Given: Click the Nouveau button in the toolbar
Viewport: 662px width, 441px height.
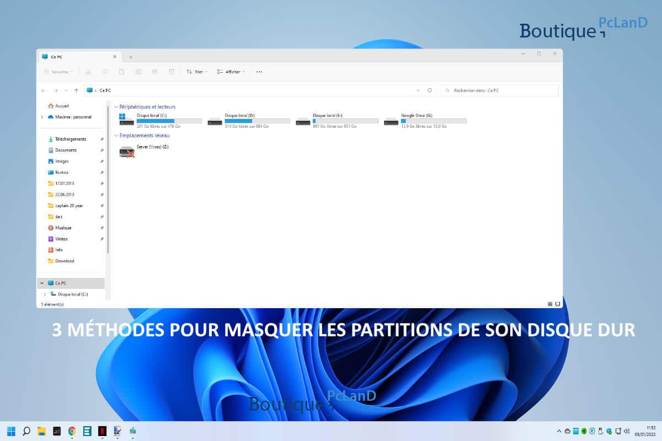Looking at the screenshot, I should tap(58, 72).
